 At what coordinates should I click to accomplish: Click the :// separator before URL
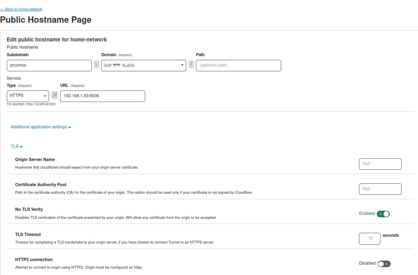[55, 96]
